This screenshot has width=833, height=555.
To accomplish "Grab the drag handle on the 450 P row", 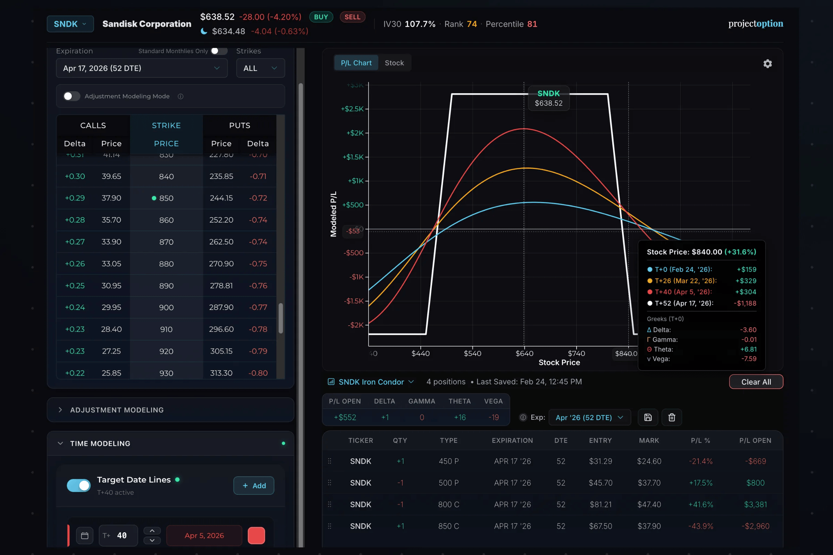I will pos(329,461).
